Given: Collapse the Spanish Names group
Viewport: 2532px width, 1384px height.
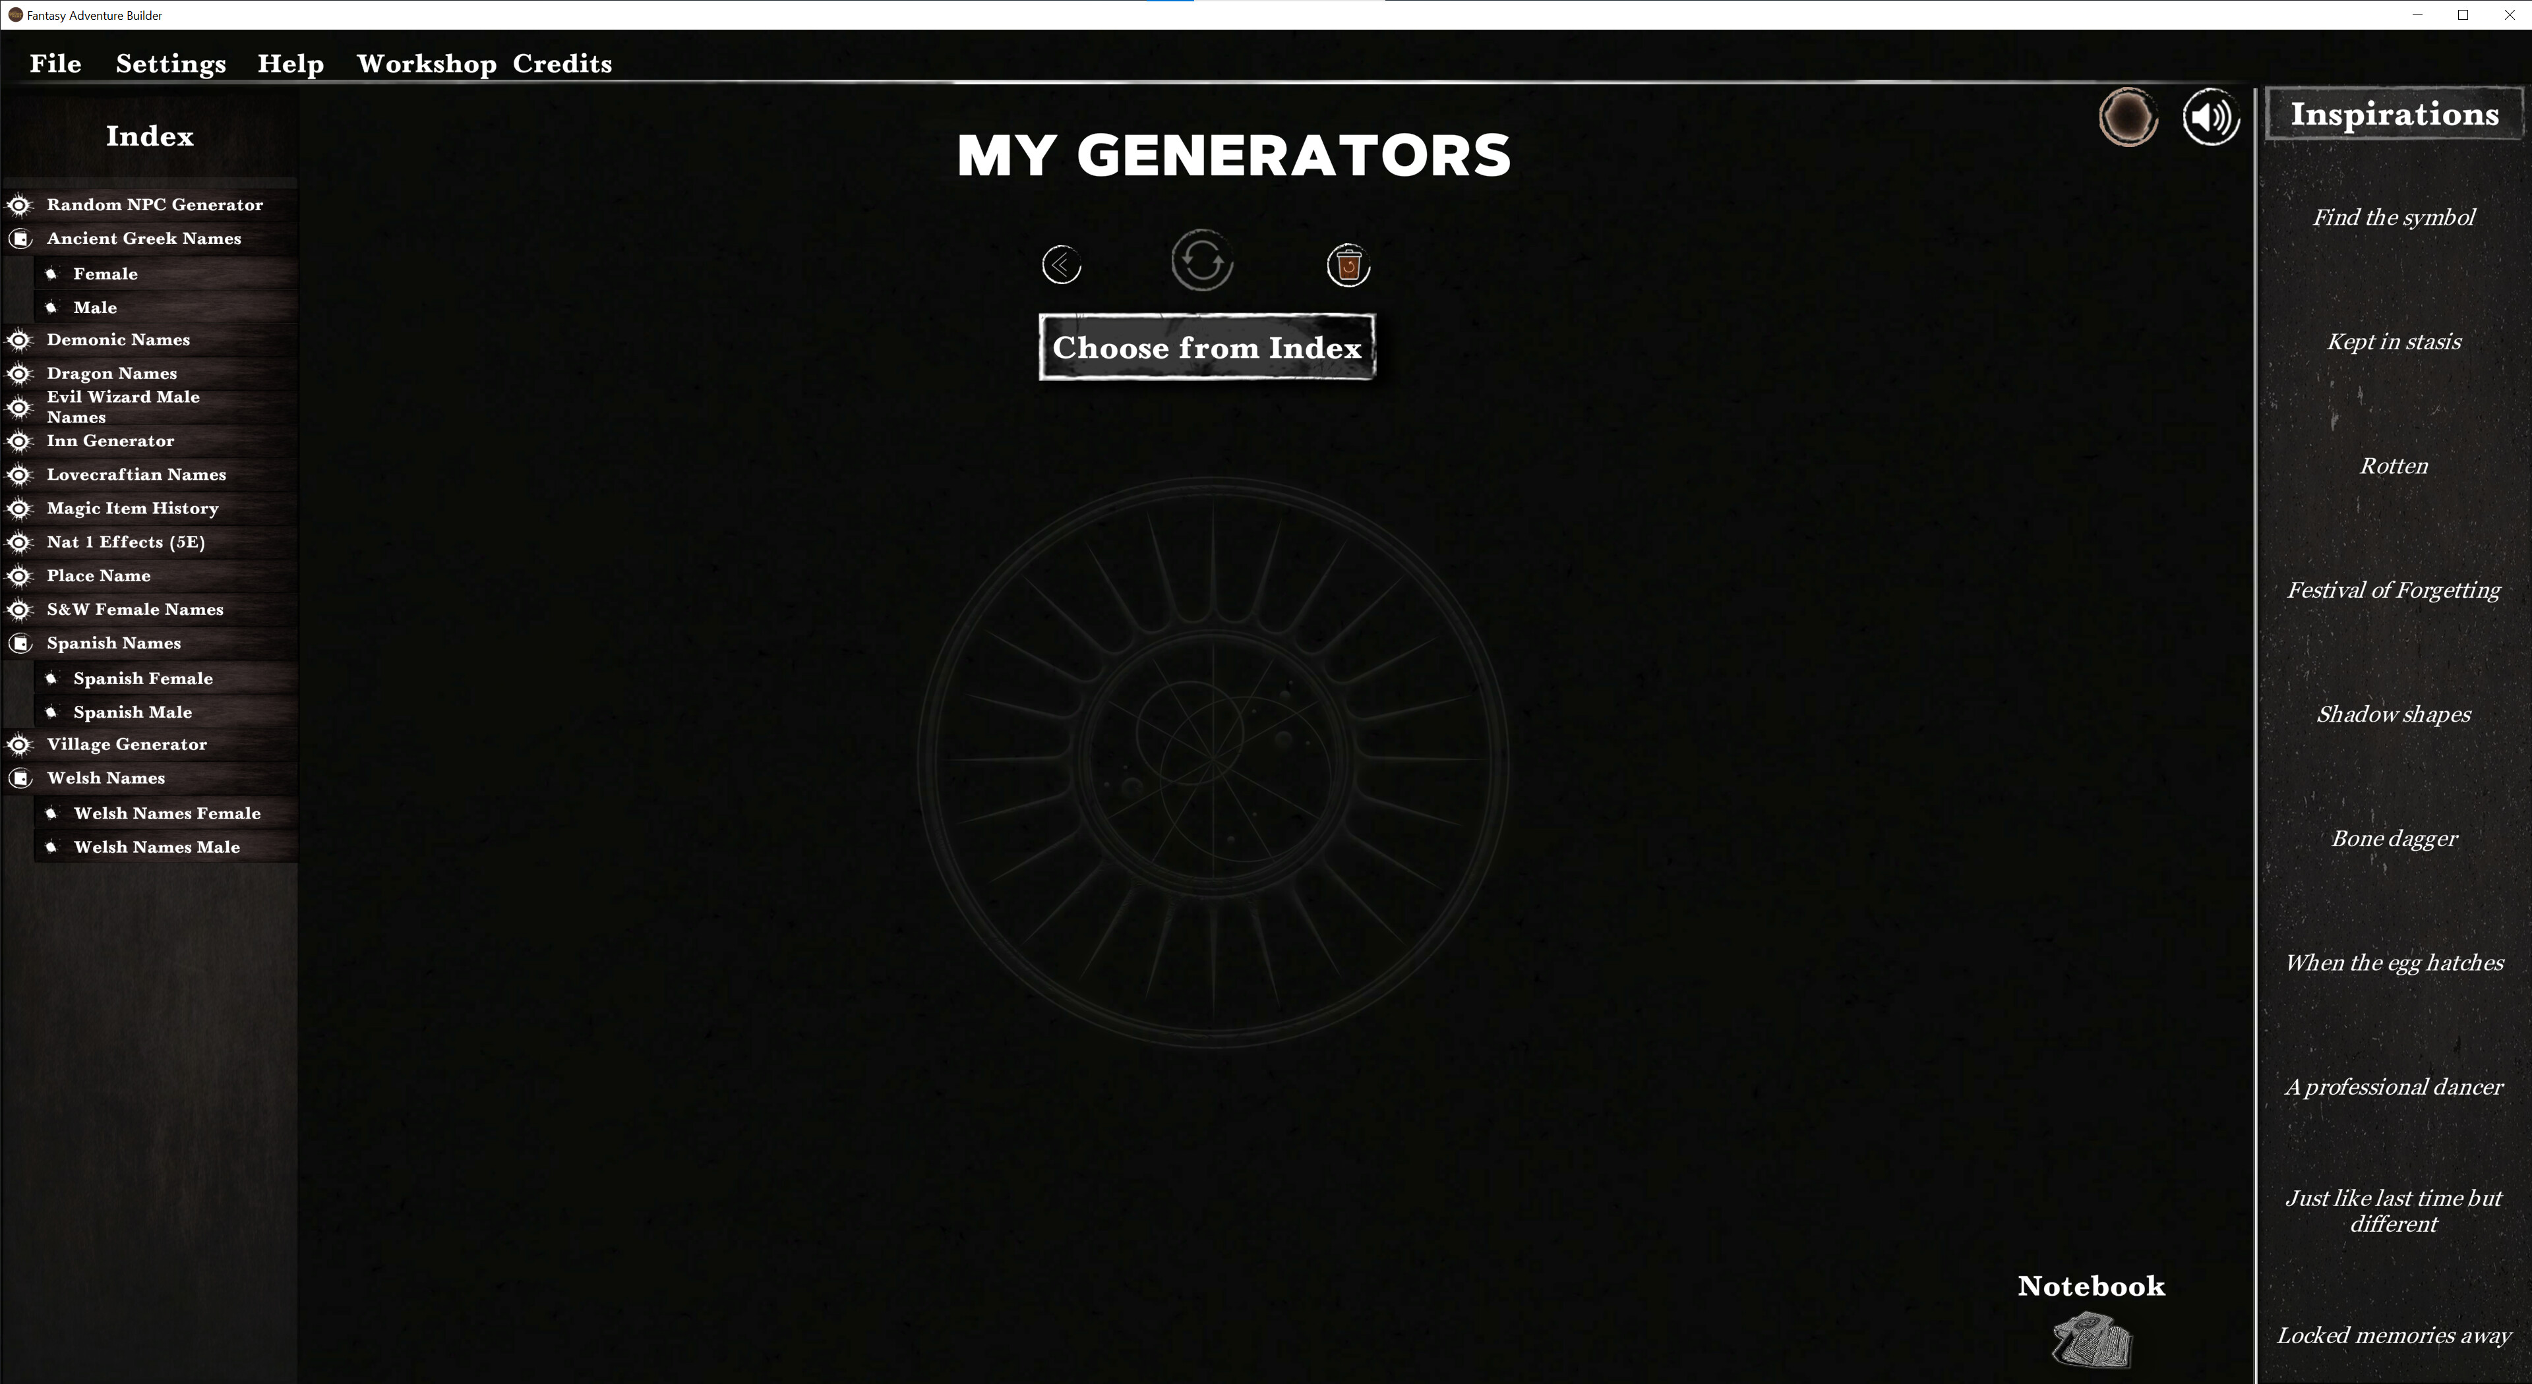Looking at the screenshot, I should [x=113, y=643].
